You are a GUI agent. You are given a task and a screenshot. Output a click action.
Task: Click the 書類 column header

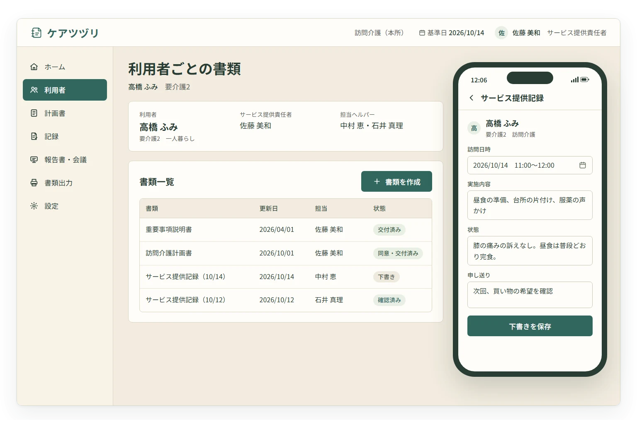152,208
